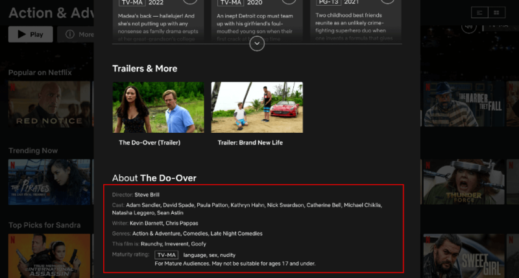Screen dimensions: 519x278
Task: Open the International Assassin title card
Action: [49, 256]
